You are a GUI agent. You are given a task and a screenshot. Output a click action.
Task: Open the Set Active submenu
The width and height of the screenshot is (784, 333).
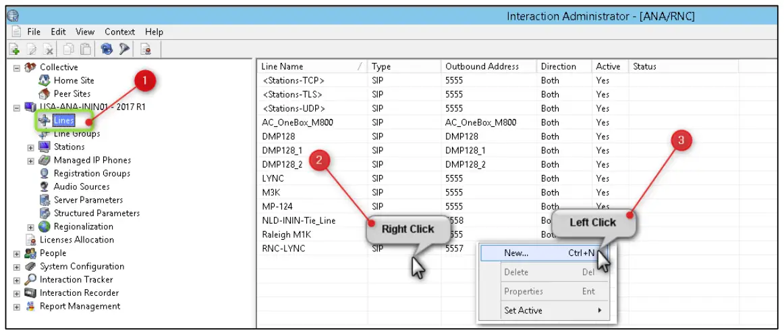pyautogui.click(x=523, y=311)
